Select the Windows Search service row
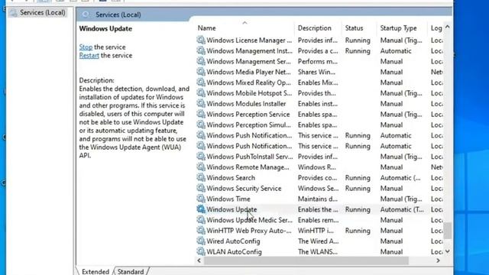 click(x=319, y=178)
